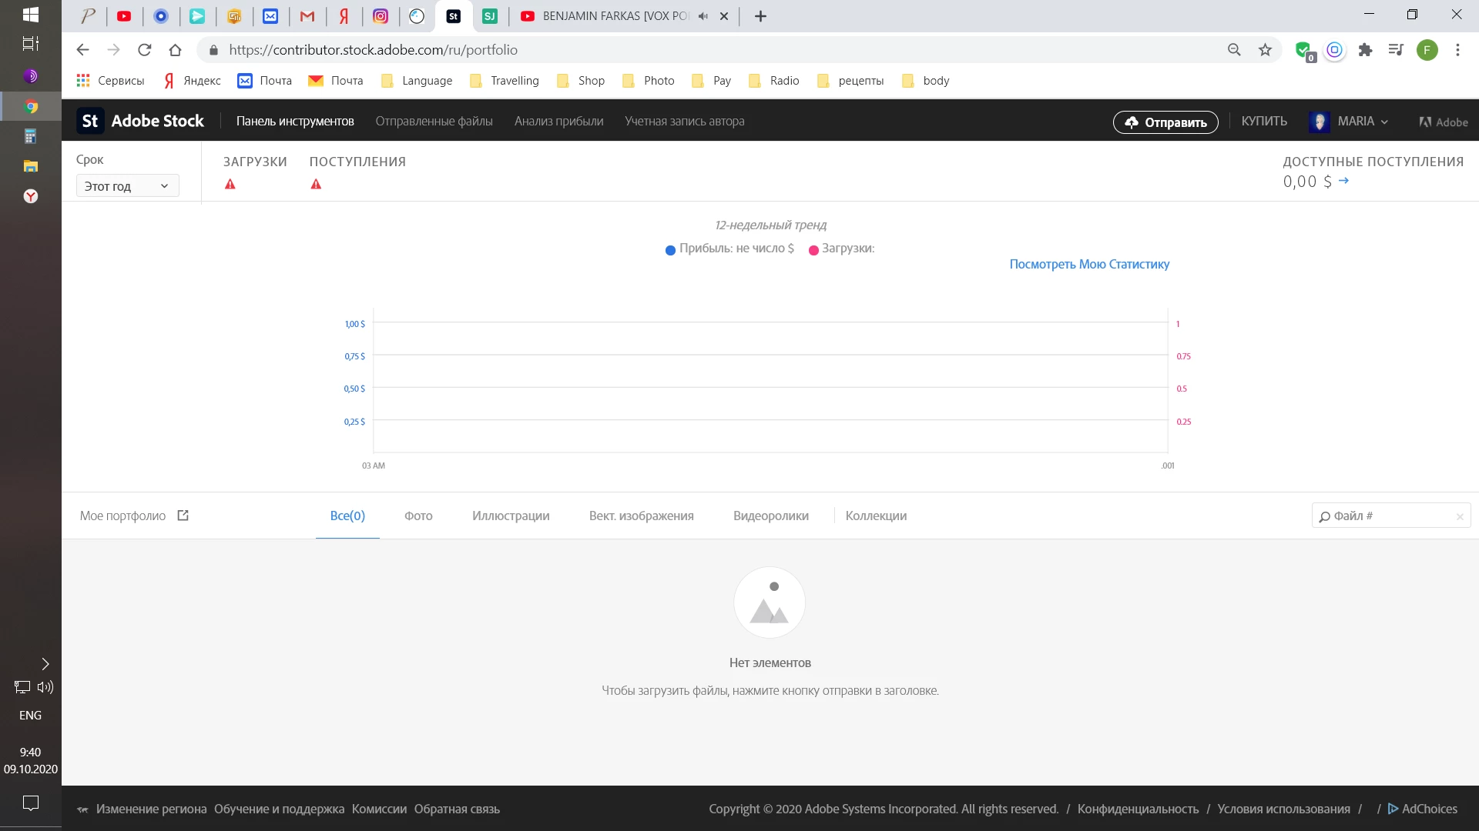Open Анализ прибыли menu item

[x=558, y=122]
